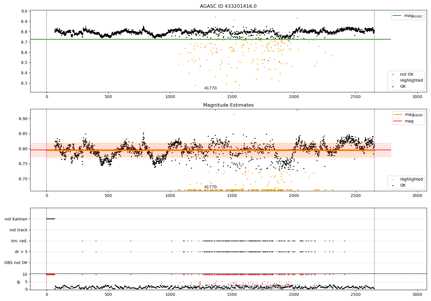
Task: Click the 8.85 tick on Magnitude Estimates axis
Action: 23,134
